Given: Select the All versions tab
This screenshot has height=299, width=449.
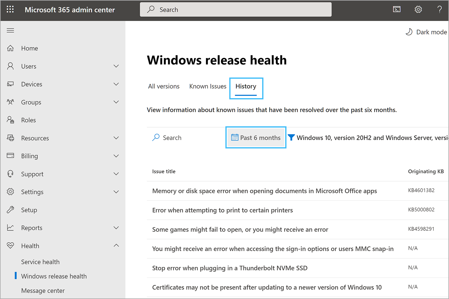Looking at the screenshot, I should 163,86.
